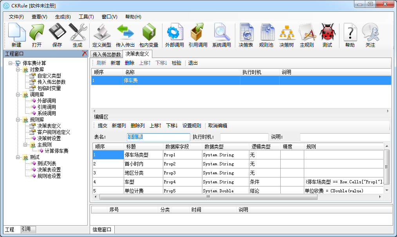Collapse the 测试 tree node

pos(18,157)
